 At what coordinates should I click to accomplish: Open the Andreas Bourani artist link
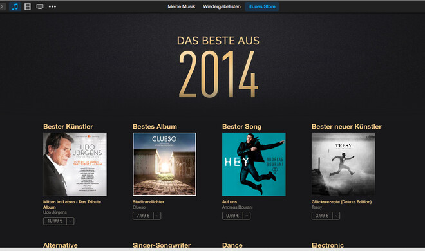tap(237, 207)
